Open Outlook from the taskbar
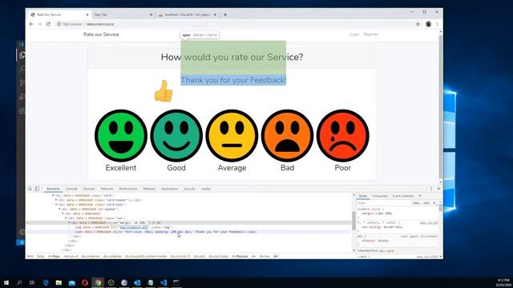The height and width of the screenshot is (288, 513). (137, 282)
